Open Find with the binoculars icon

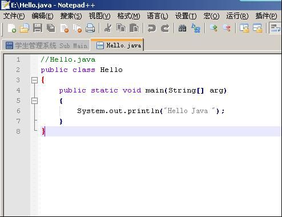pyautogui.click(x=182, y=29)
